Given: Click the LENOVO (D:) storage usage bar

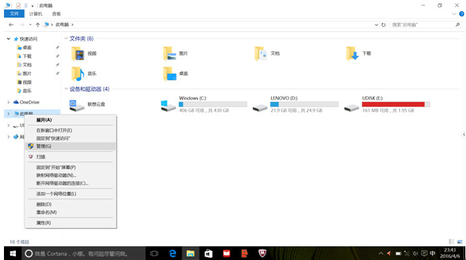Looking at the screenshot, I should point(304,105).
